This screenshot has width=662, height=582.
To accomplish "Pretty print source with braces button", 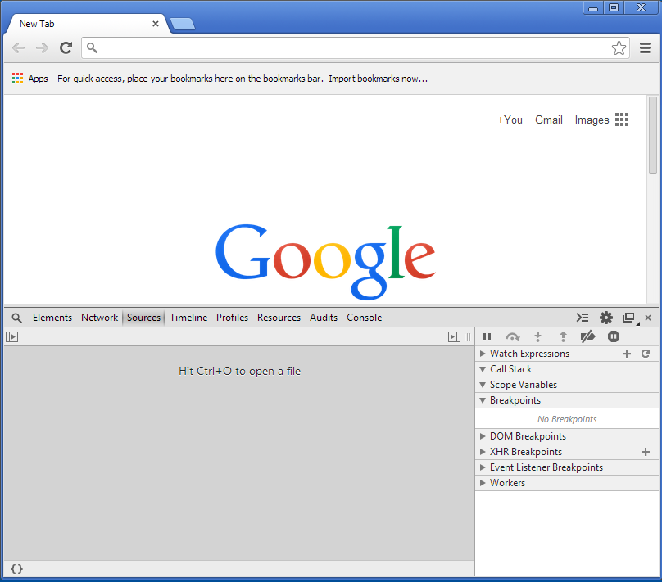I will [16, 569].
